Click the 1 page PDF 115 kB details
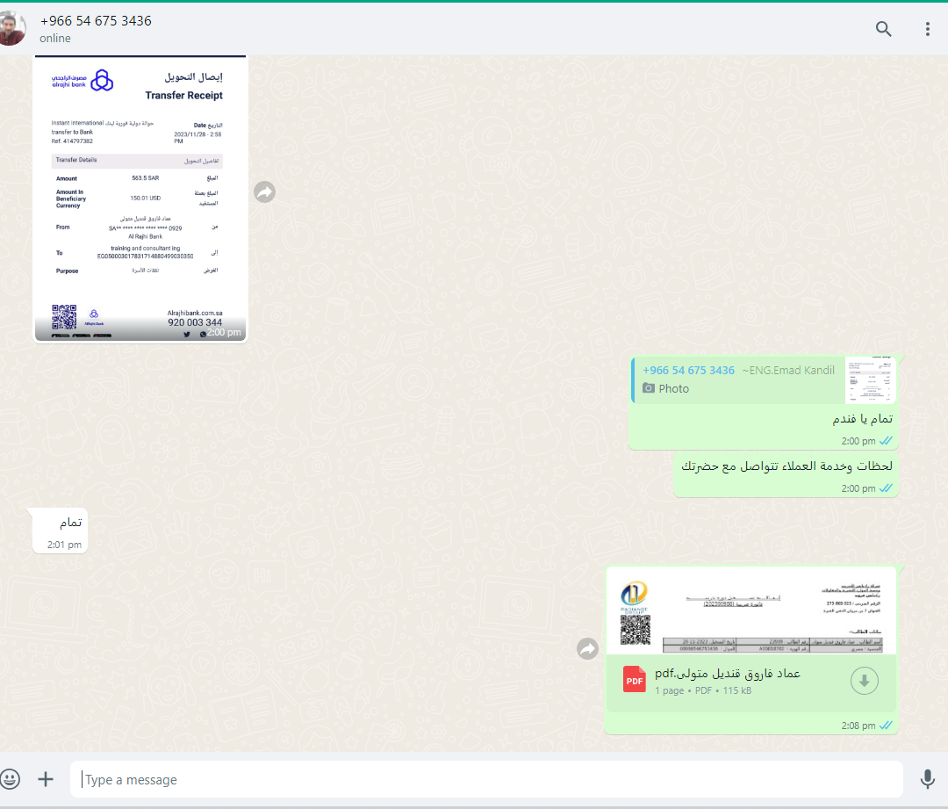The width and height of the screenshot is (948, 809). click(x=703, y=690)
